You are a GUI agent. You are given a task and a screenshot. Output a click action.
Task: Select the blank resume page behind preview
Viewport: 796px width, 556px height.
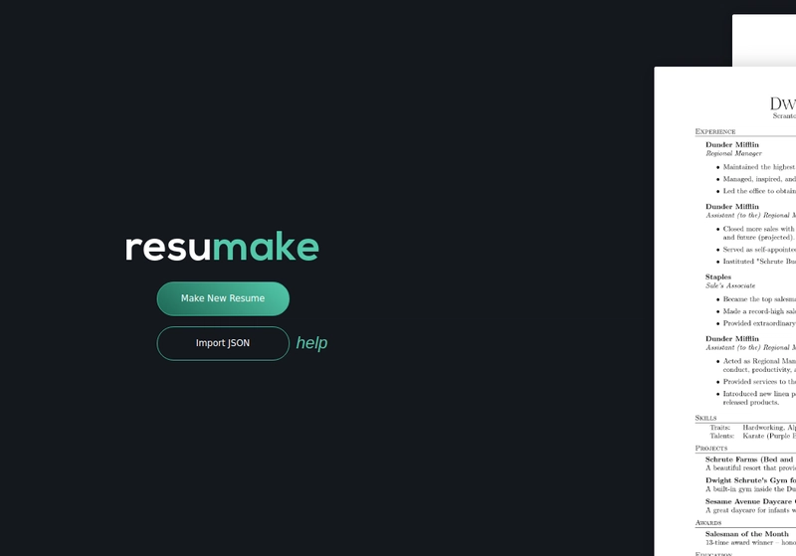[764, 40]
